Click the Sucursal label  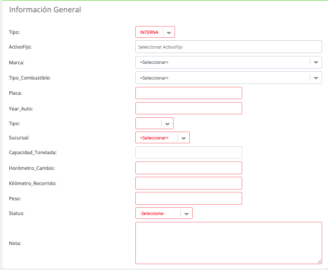tap(19, 137)
